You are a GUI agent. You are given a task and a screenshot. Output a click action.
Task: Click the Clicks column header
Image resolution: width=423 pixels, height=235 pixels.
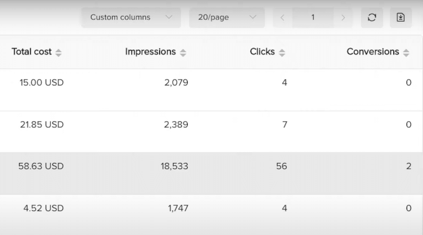[x=262, y=52]
